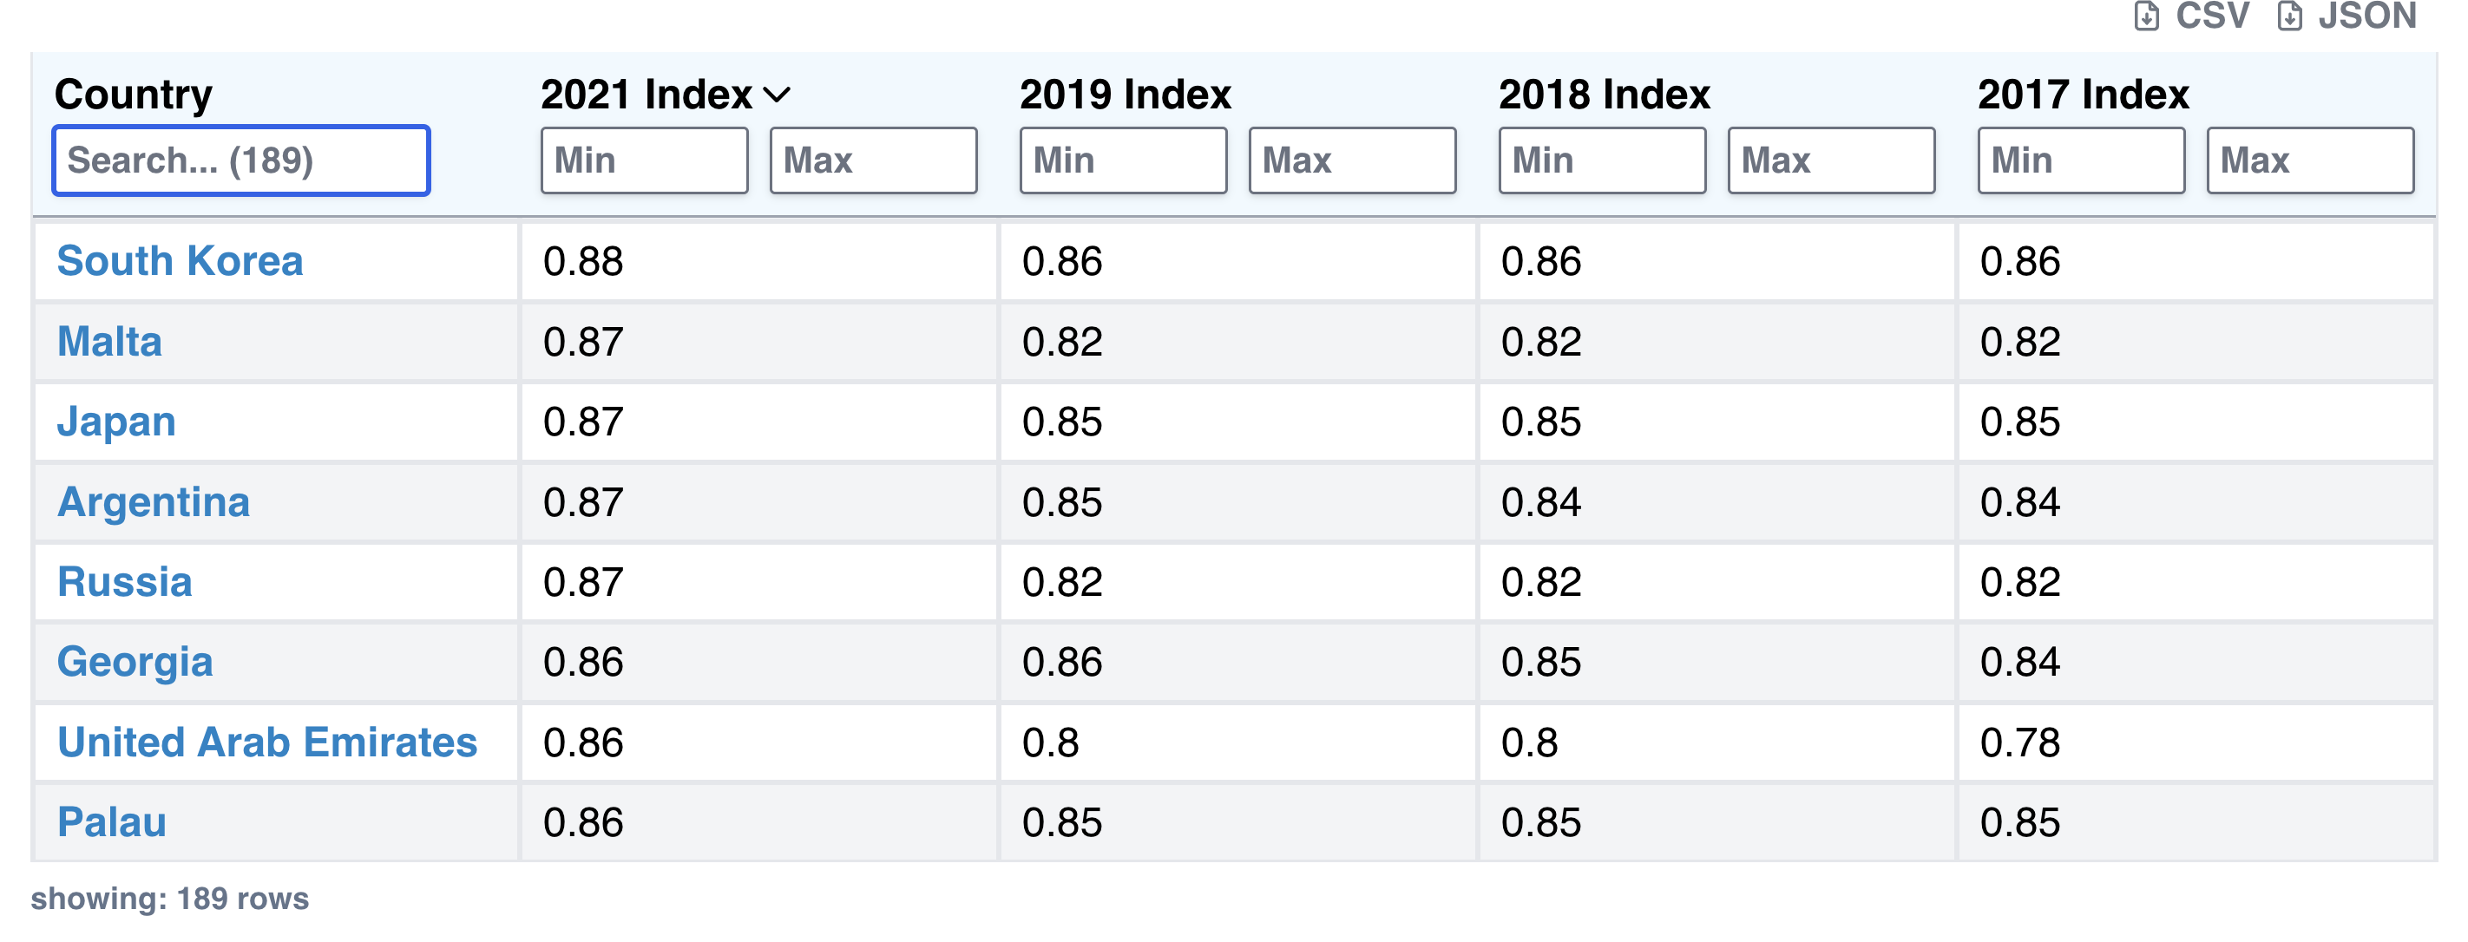
Task: Sort by 2019 Index column header
Action: point(1125,95)
